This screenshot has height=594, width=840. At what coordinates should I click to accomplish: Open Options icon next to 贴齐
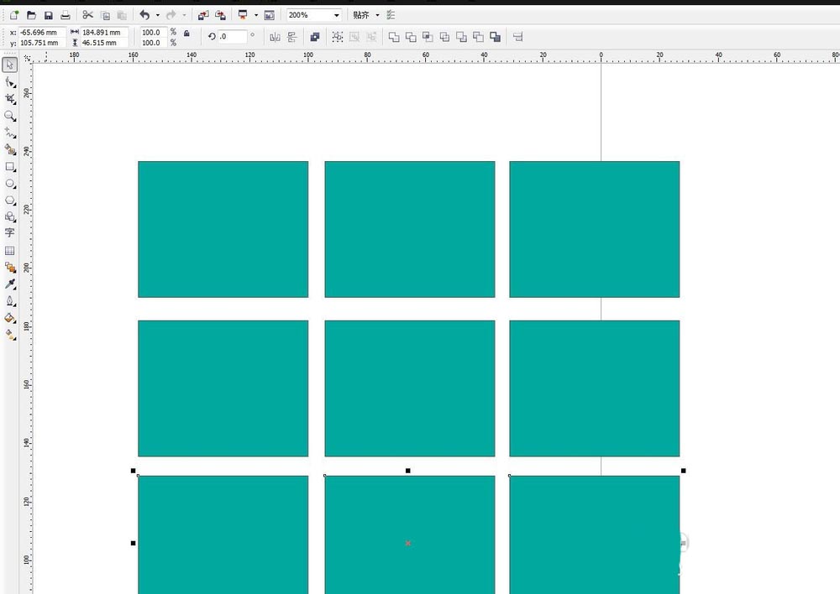[391, 15]
